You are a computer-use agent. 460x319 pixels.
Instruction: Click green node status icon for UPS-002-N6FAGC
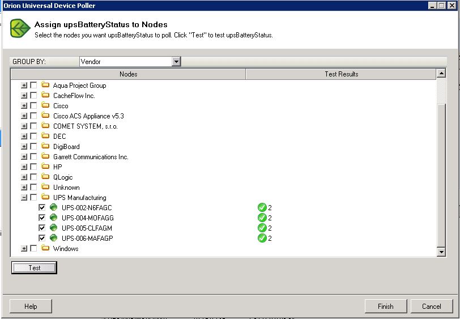tap(53, 207)
